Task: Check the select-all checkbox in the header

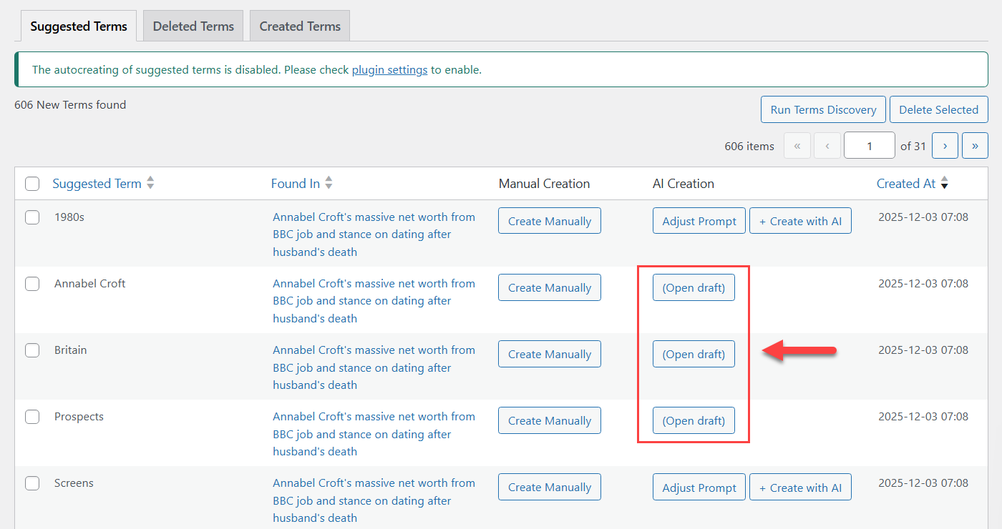Action: click(31, 184)
